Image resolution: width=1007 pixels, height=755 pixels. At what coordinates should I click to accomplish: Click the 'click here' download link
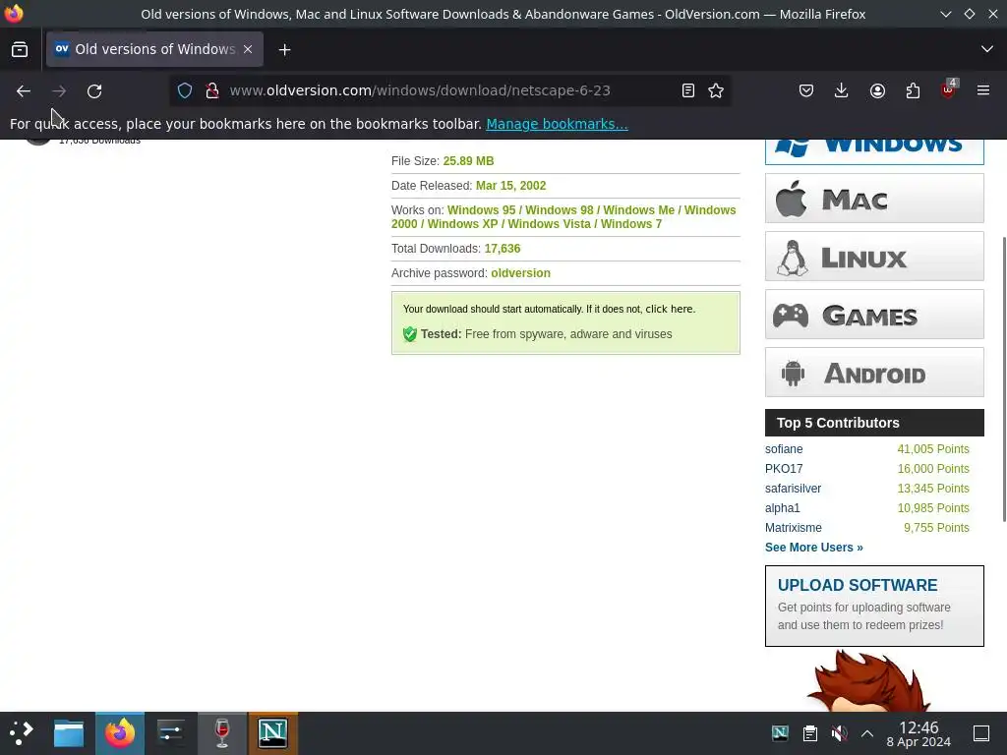[669, 309]
